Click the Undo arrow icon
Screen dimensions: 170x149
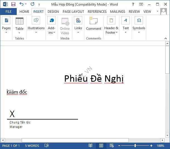point(22,4)
